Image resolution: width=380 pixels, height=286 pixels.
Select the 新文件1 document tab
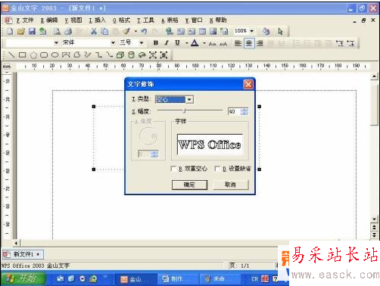point(23,254)
